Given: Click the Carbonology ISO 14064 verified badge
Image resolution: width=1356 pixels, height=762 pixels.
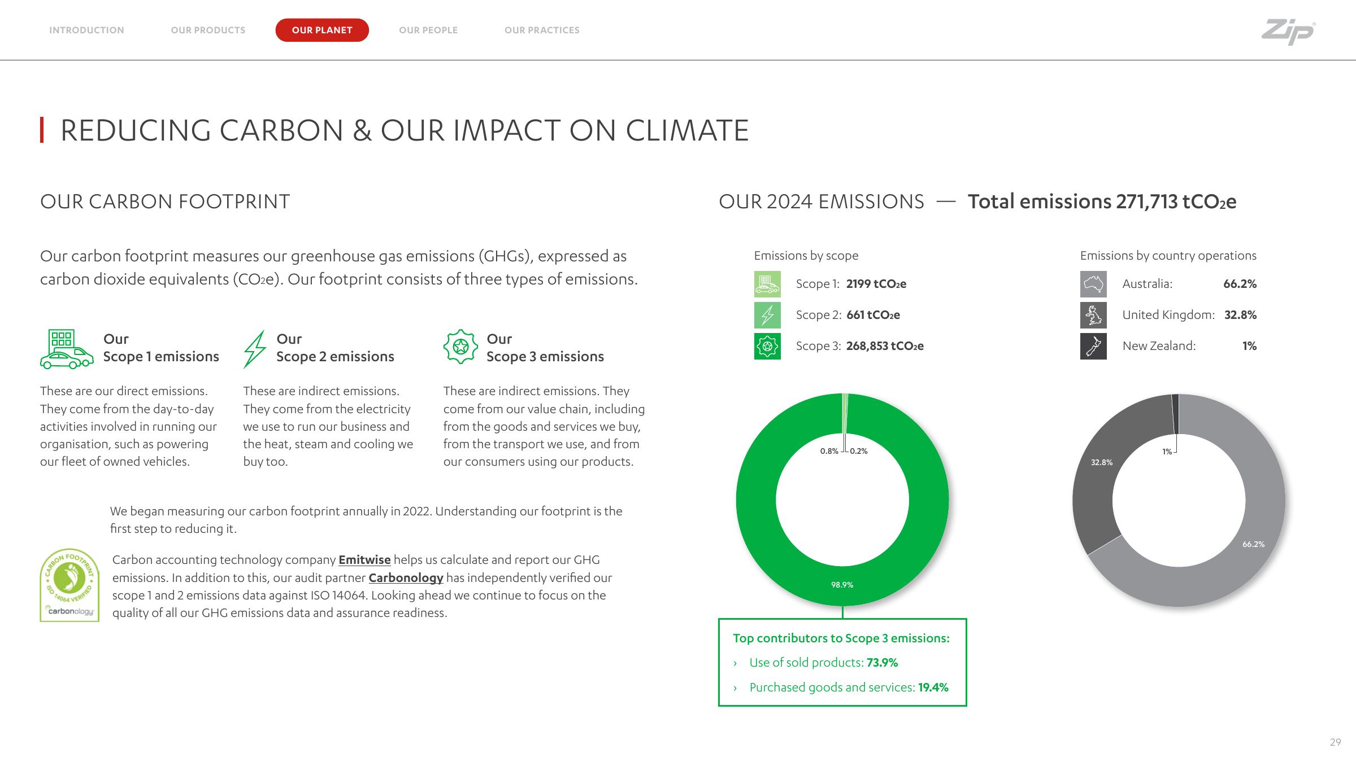Looking at the screenshot, I should [69, 585].
